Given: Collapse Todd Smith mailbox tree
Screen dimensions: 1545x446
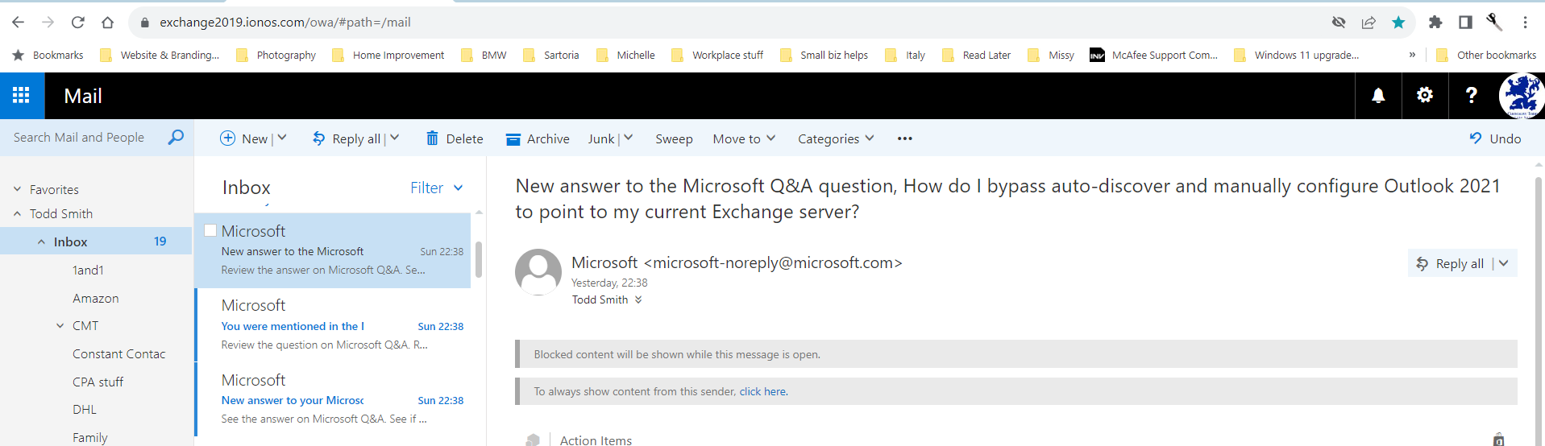Looking at the screenshot, I should [x=17, y=213].
